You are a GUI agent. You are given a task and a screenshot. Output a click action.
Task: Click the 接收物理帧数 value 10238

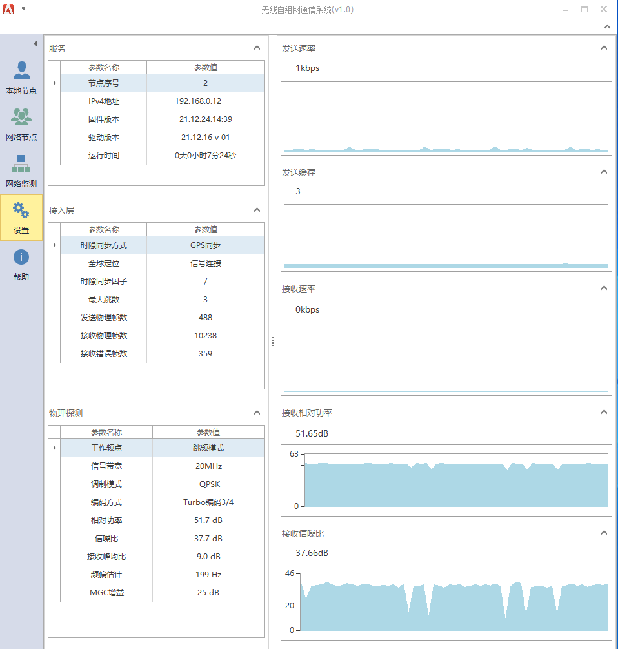click(205, 336)
